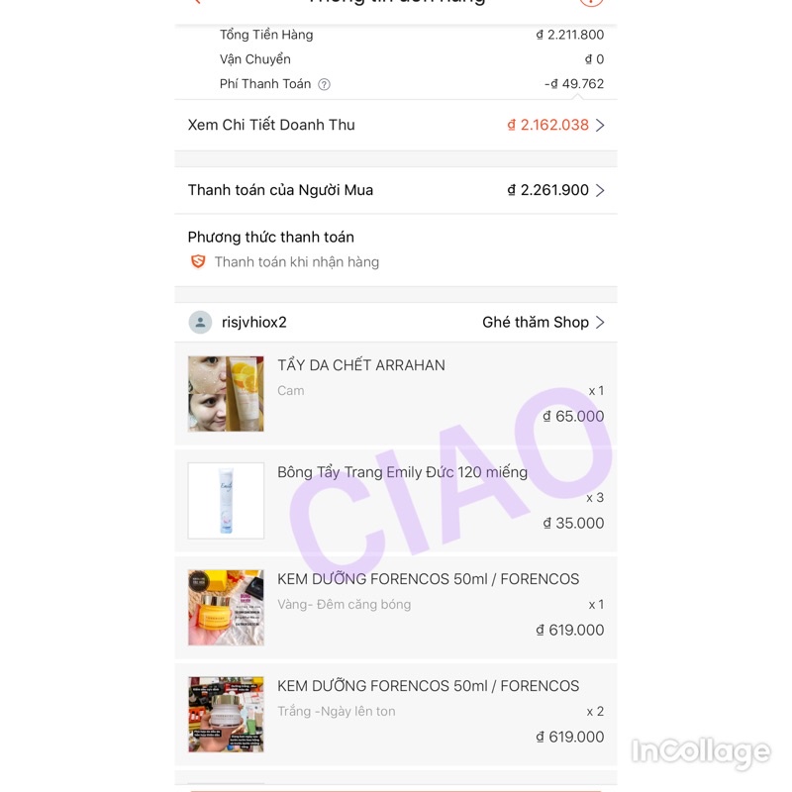The image size is (792, 792).
Task: Select the TẨY DA CHẾT ARRAHAN item title
Action: [361, 364]
